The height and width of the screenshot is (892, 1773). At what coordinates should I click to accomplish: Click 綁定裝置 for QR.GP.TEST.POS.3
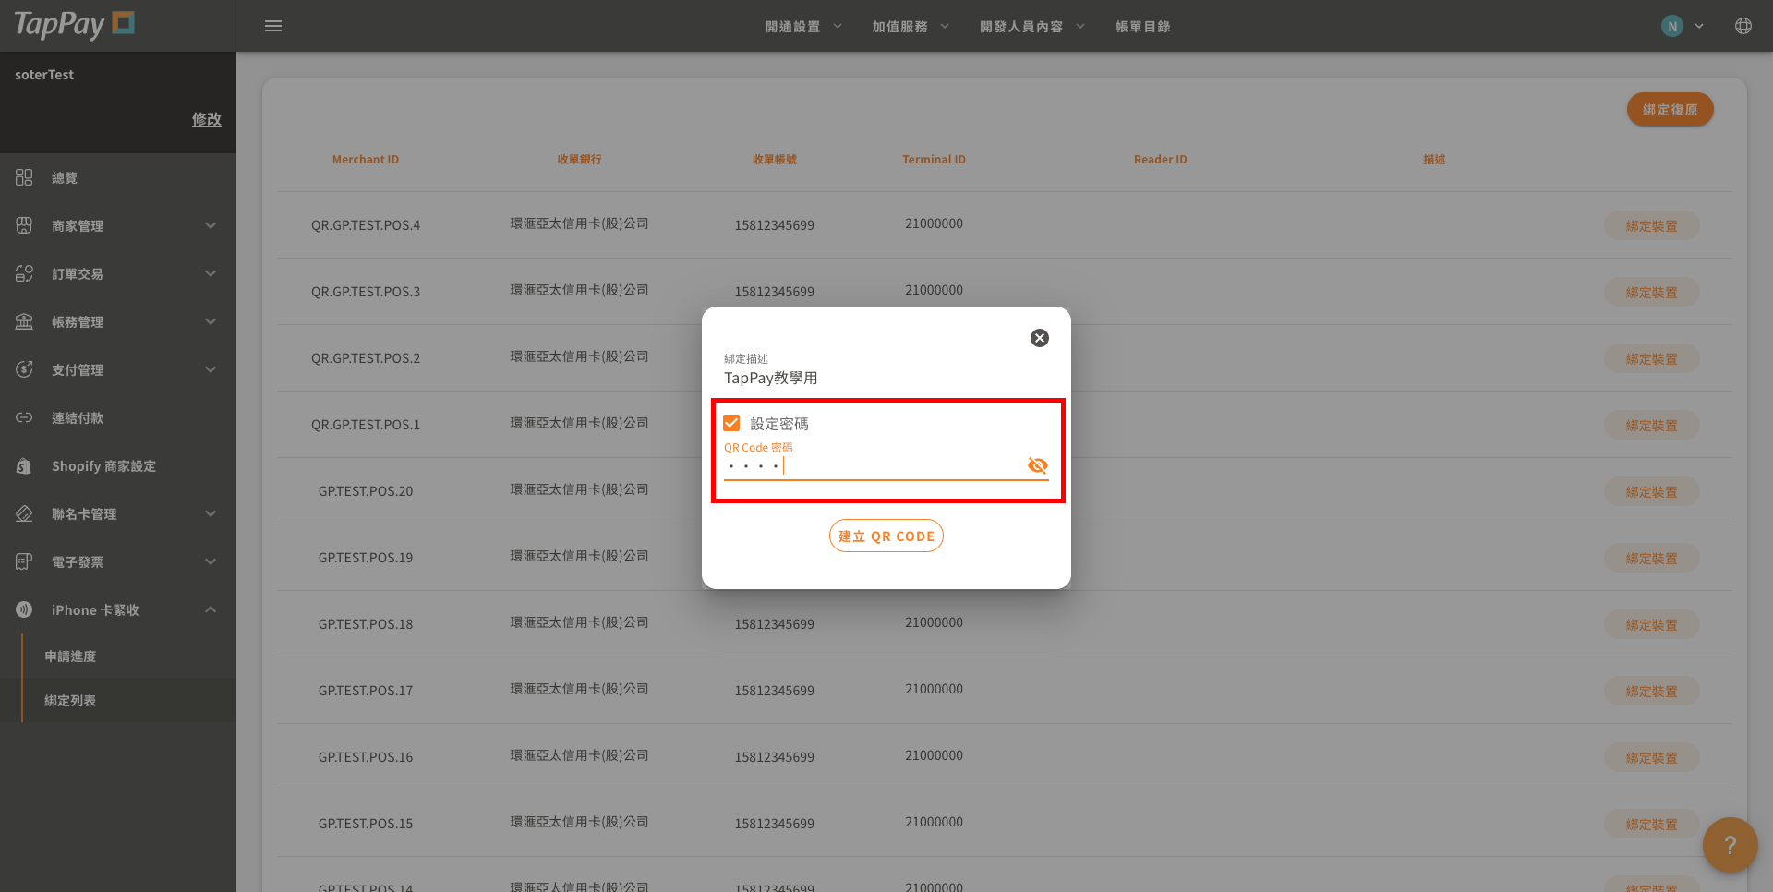(x=1651, y=293)
